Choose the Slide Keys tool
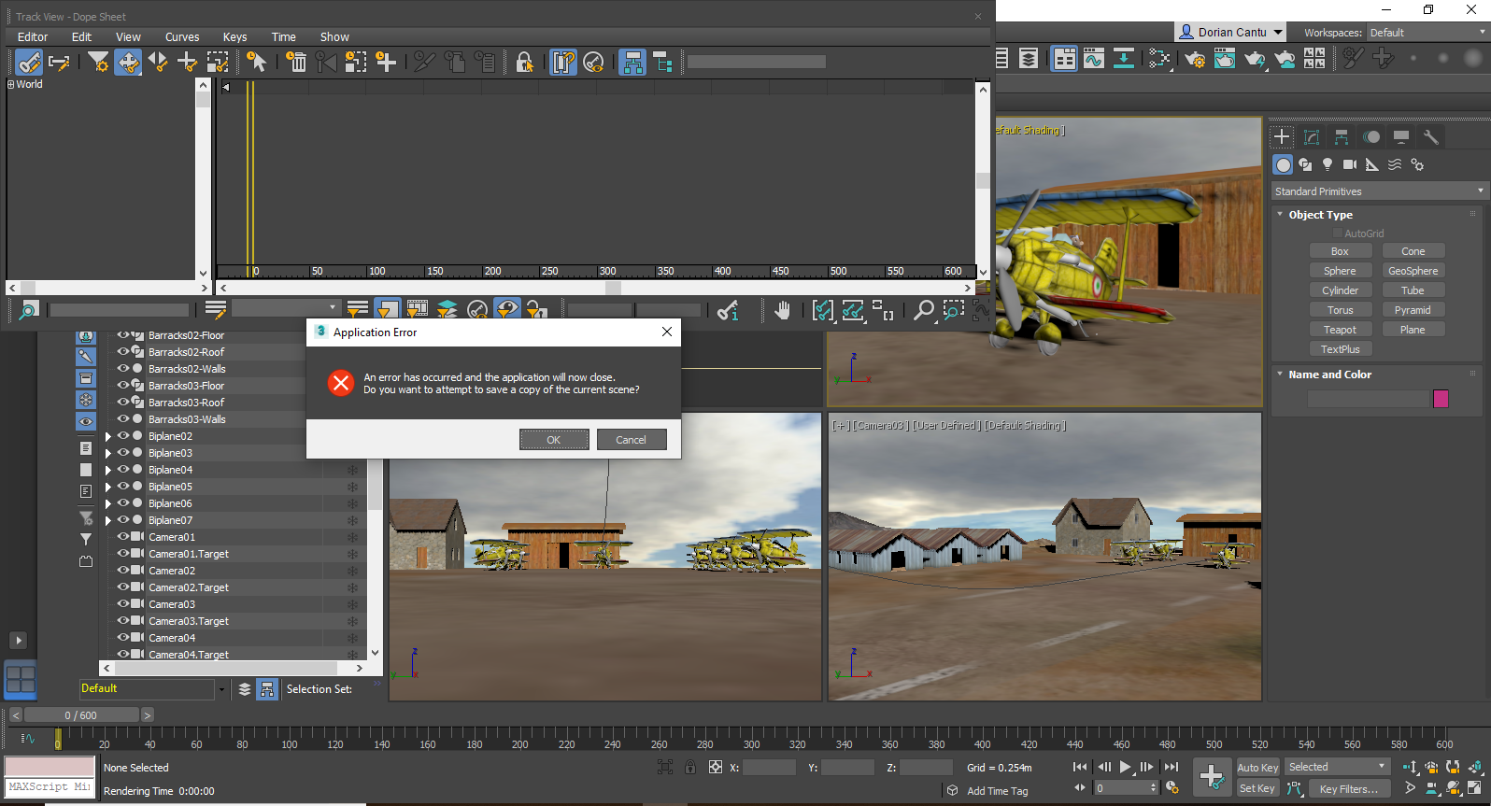 158,63
